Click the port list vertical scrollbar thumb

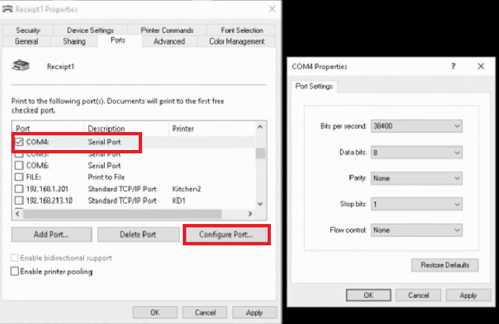(260, 153)
